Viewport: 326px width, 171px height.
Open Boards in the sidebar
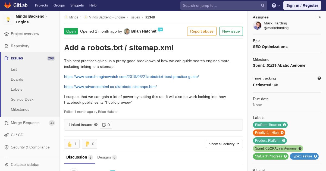(17, 79)
